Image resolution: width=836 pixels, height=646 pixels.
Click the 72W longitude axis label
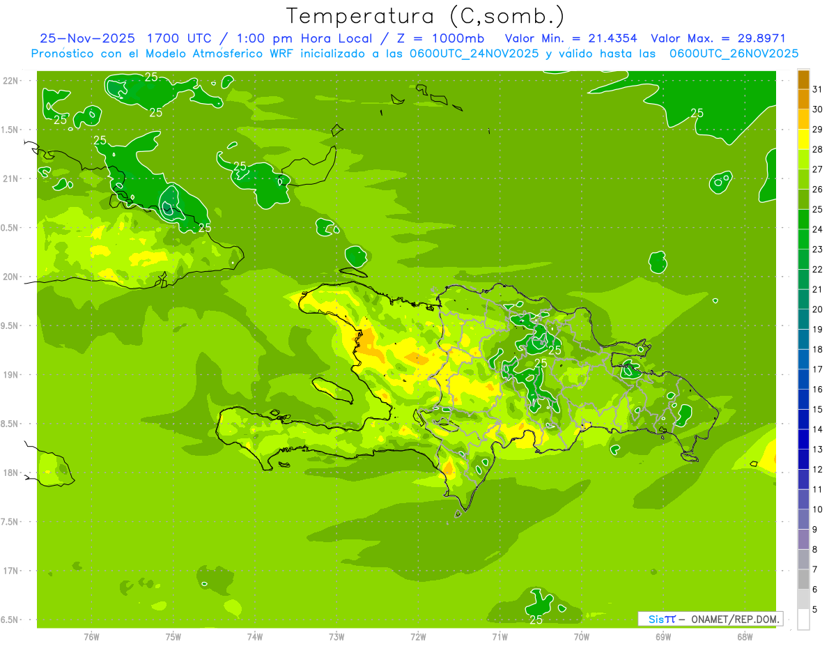(x=418, y=637)
